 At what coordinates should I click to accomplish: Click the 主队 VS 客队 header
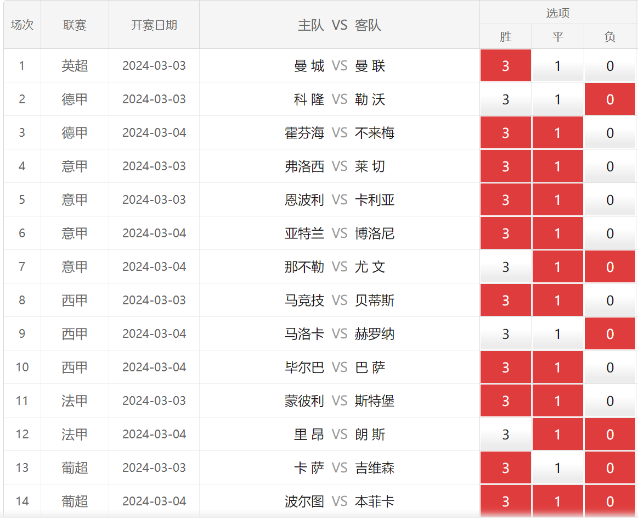click(340, 25)
